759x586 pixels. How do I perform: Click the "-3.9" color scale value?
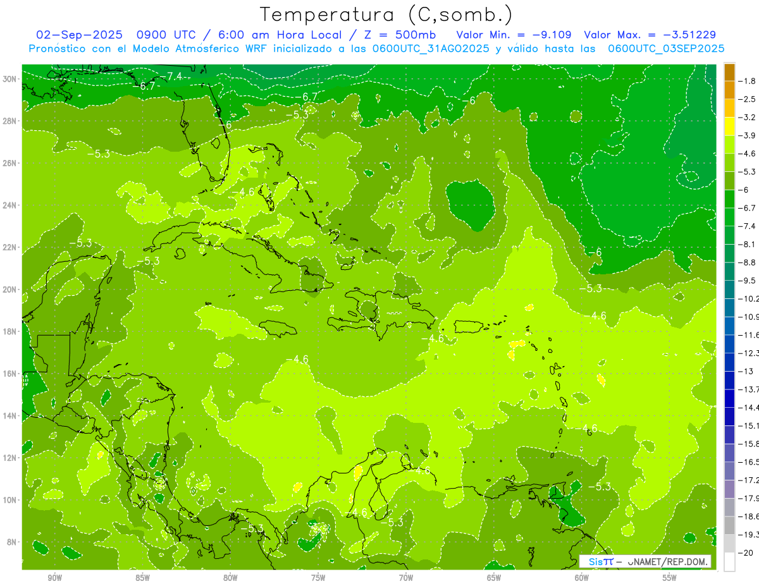click(x=747, y=135)
